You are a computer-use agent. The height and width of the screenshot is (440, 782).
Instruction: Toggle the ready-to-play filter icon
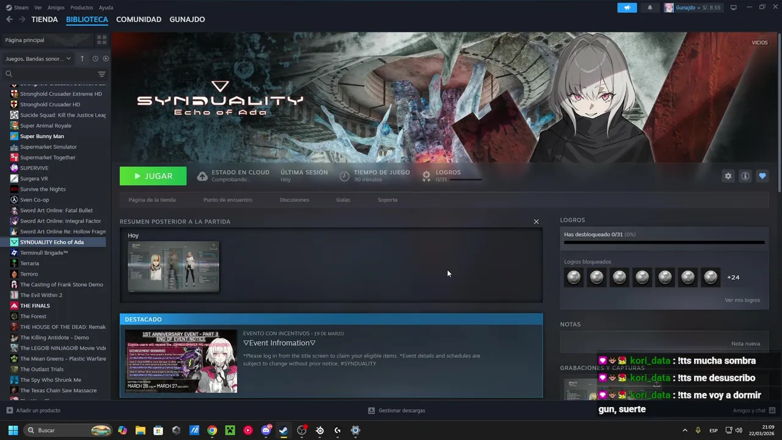tap(106, 59)
